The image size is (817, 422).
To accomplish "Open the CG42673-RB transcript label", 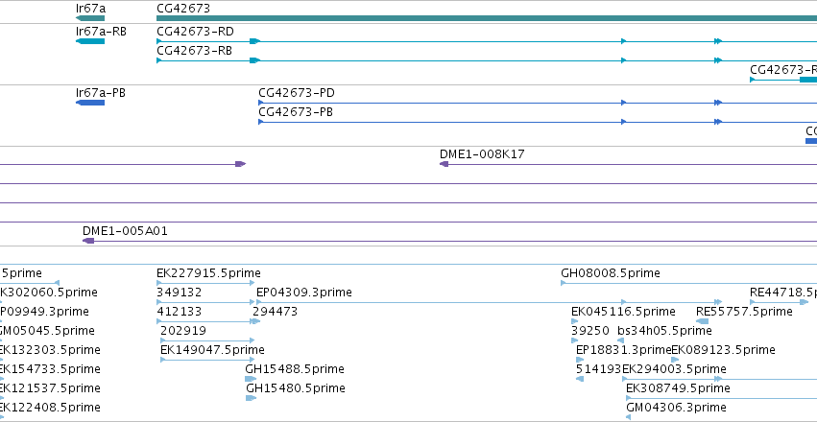I will click(194, 51).
